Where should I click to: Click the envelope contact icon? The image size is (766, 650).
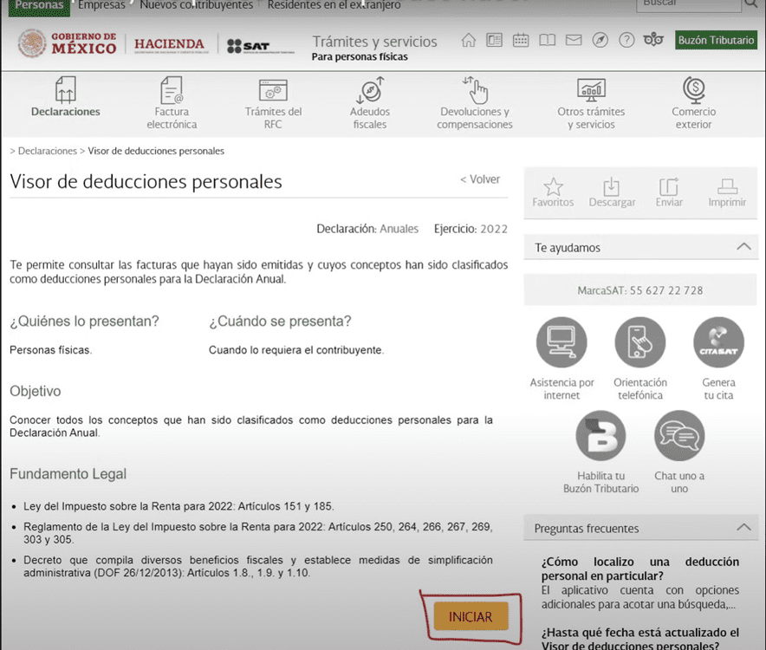[x=574, y=40]
